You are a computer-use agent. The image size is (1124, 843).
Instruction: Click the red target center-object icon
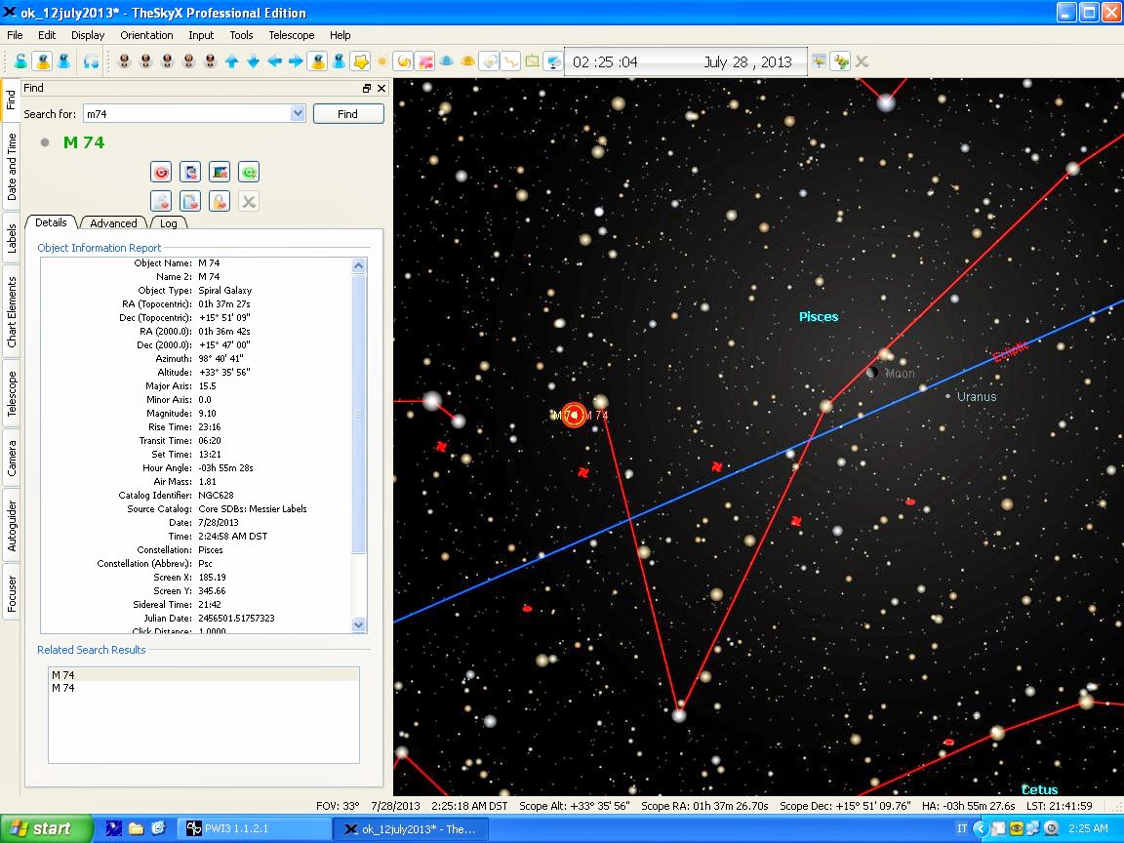(x=161, y=173)
